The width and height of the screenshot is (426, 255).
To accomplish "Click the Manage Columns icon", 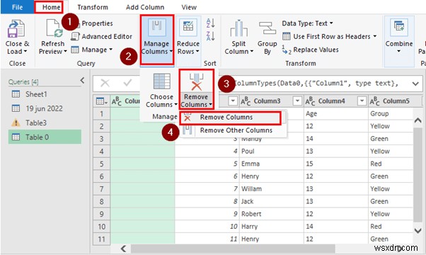I will pos(156,28).
